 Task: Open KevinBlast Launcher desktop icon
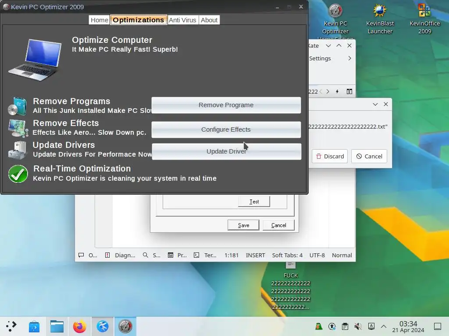click(380, 19)
